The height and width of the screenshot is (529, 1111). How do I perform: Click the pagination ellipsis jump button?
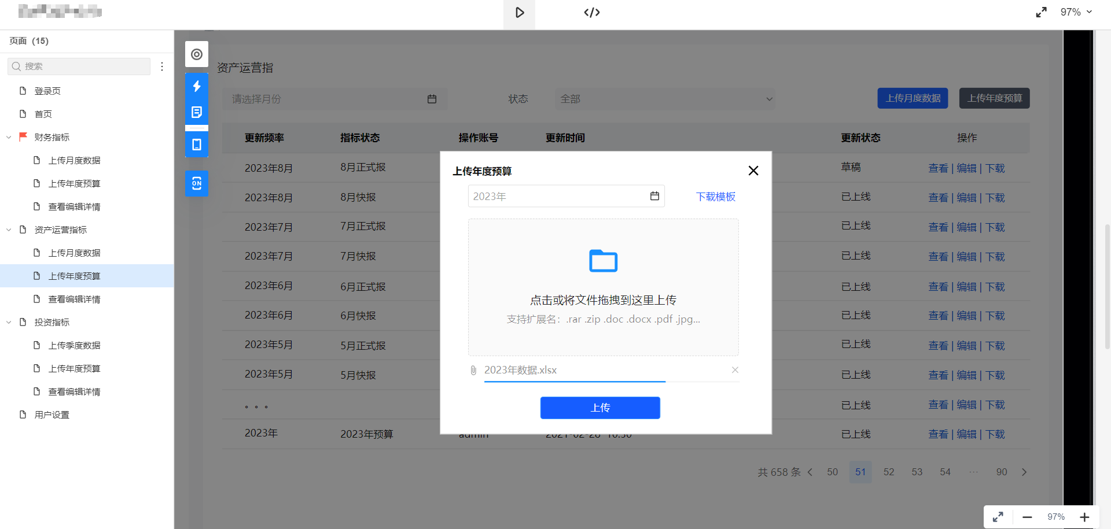[974, 472]
